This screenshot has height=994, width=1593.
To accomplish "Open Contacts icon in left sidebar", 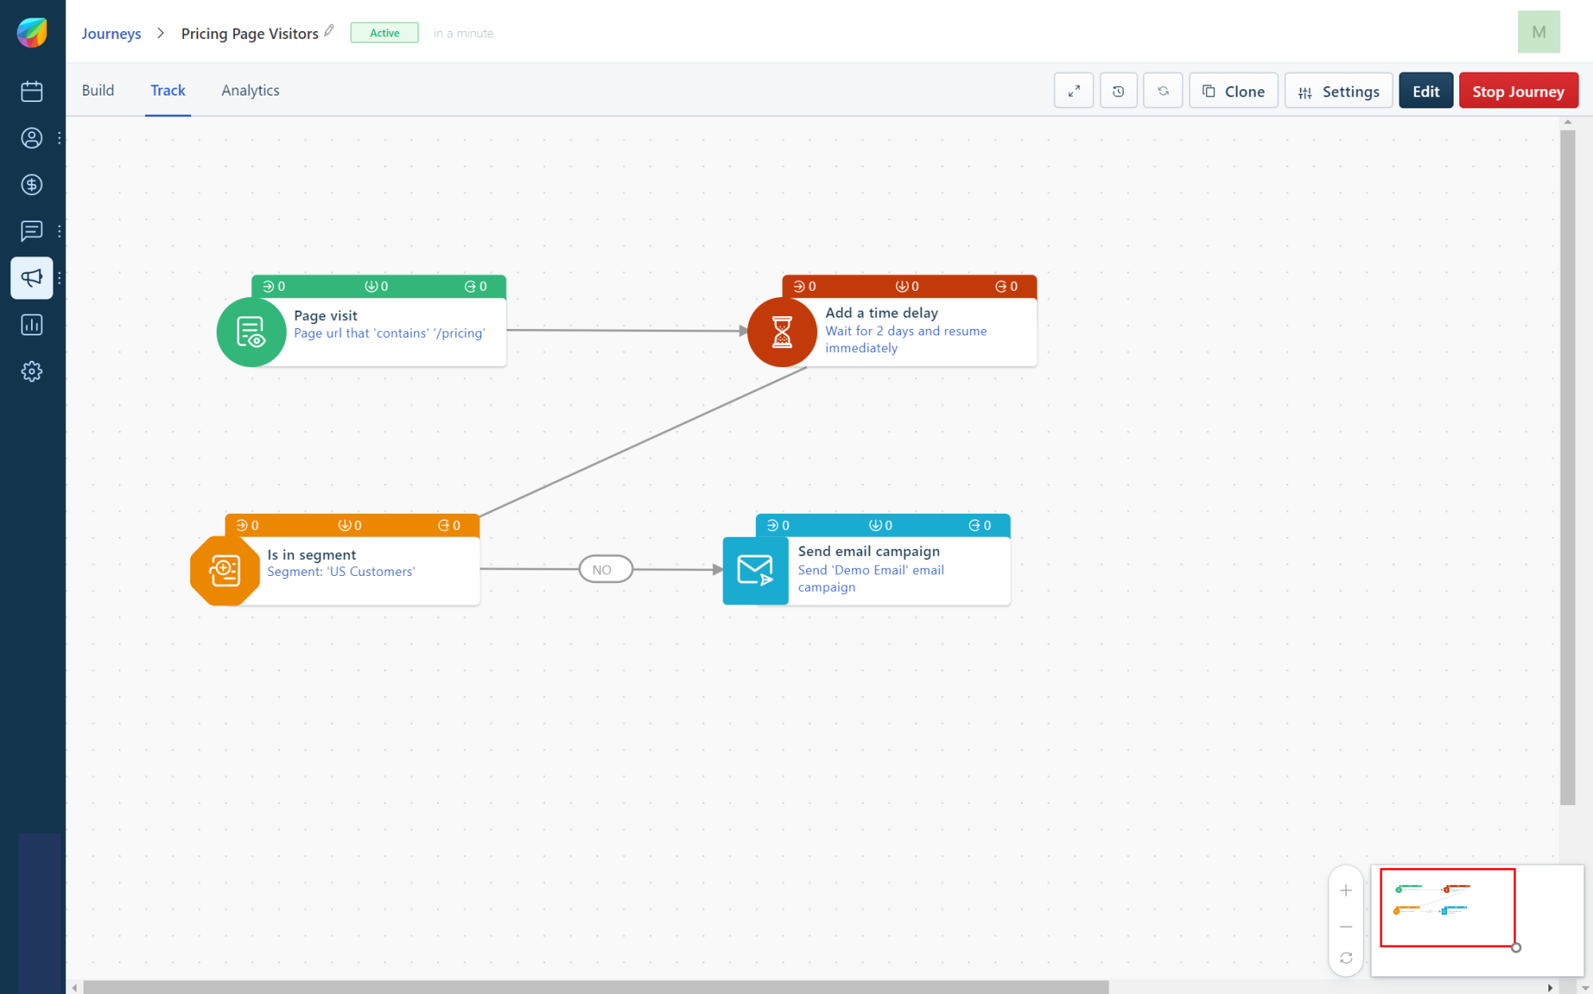I will pos(32,138).
